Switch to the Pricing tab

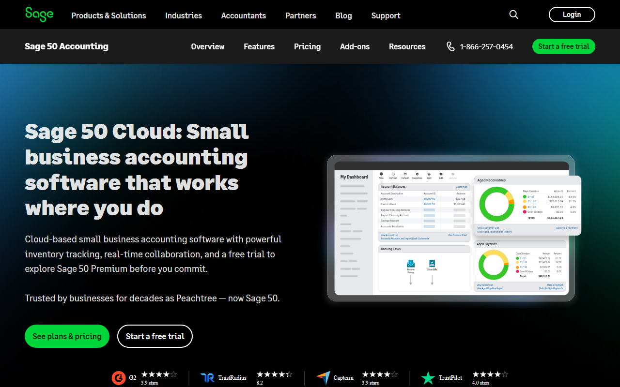[307, 46]
